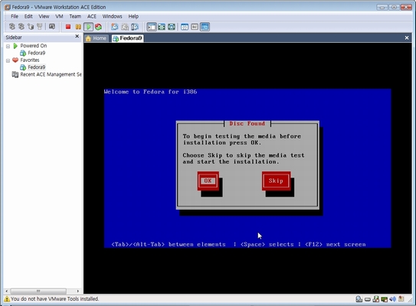Image resolution: width=416 pixels, height=306 pixels.
Task: Click the Reset virtual machine icon
Action: (98, 27)
